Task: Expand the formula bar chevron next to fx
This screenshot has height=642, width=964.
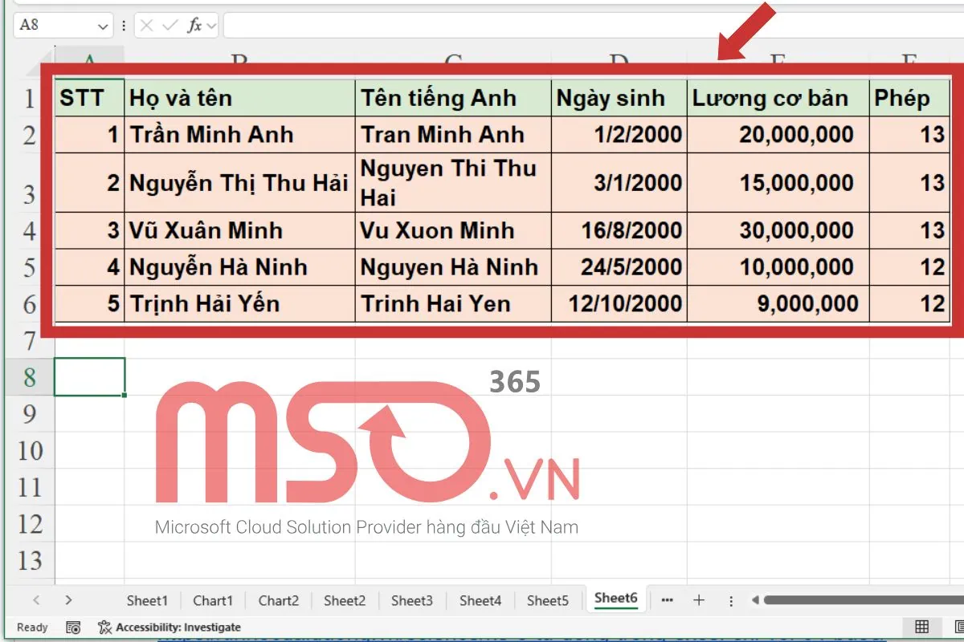Action: [x=210, y=25]
